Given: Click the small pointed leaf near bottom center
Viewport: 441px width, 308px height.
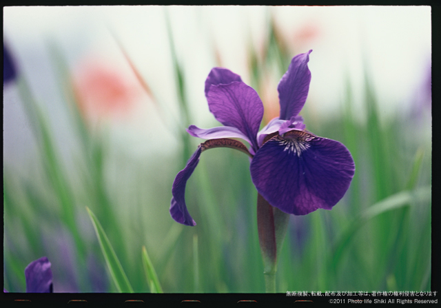Looking at the screenshot, I should pyautogui.click(x=151, y=271).
